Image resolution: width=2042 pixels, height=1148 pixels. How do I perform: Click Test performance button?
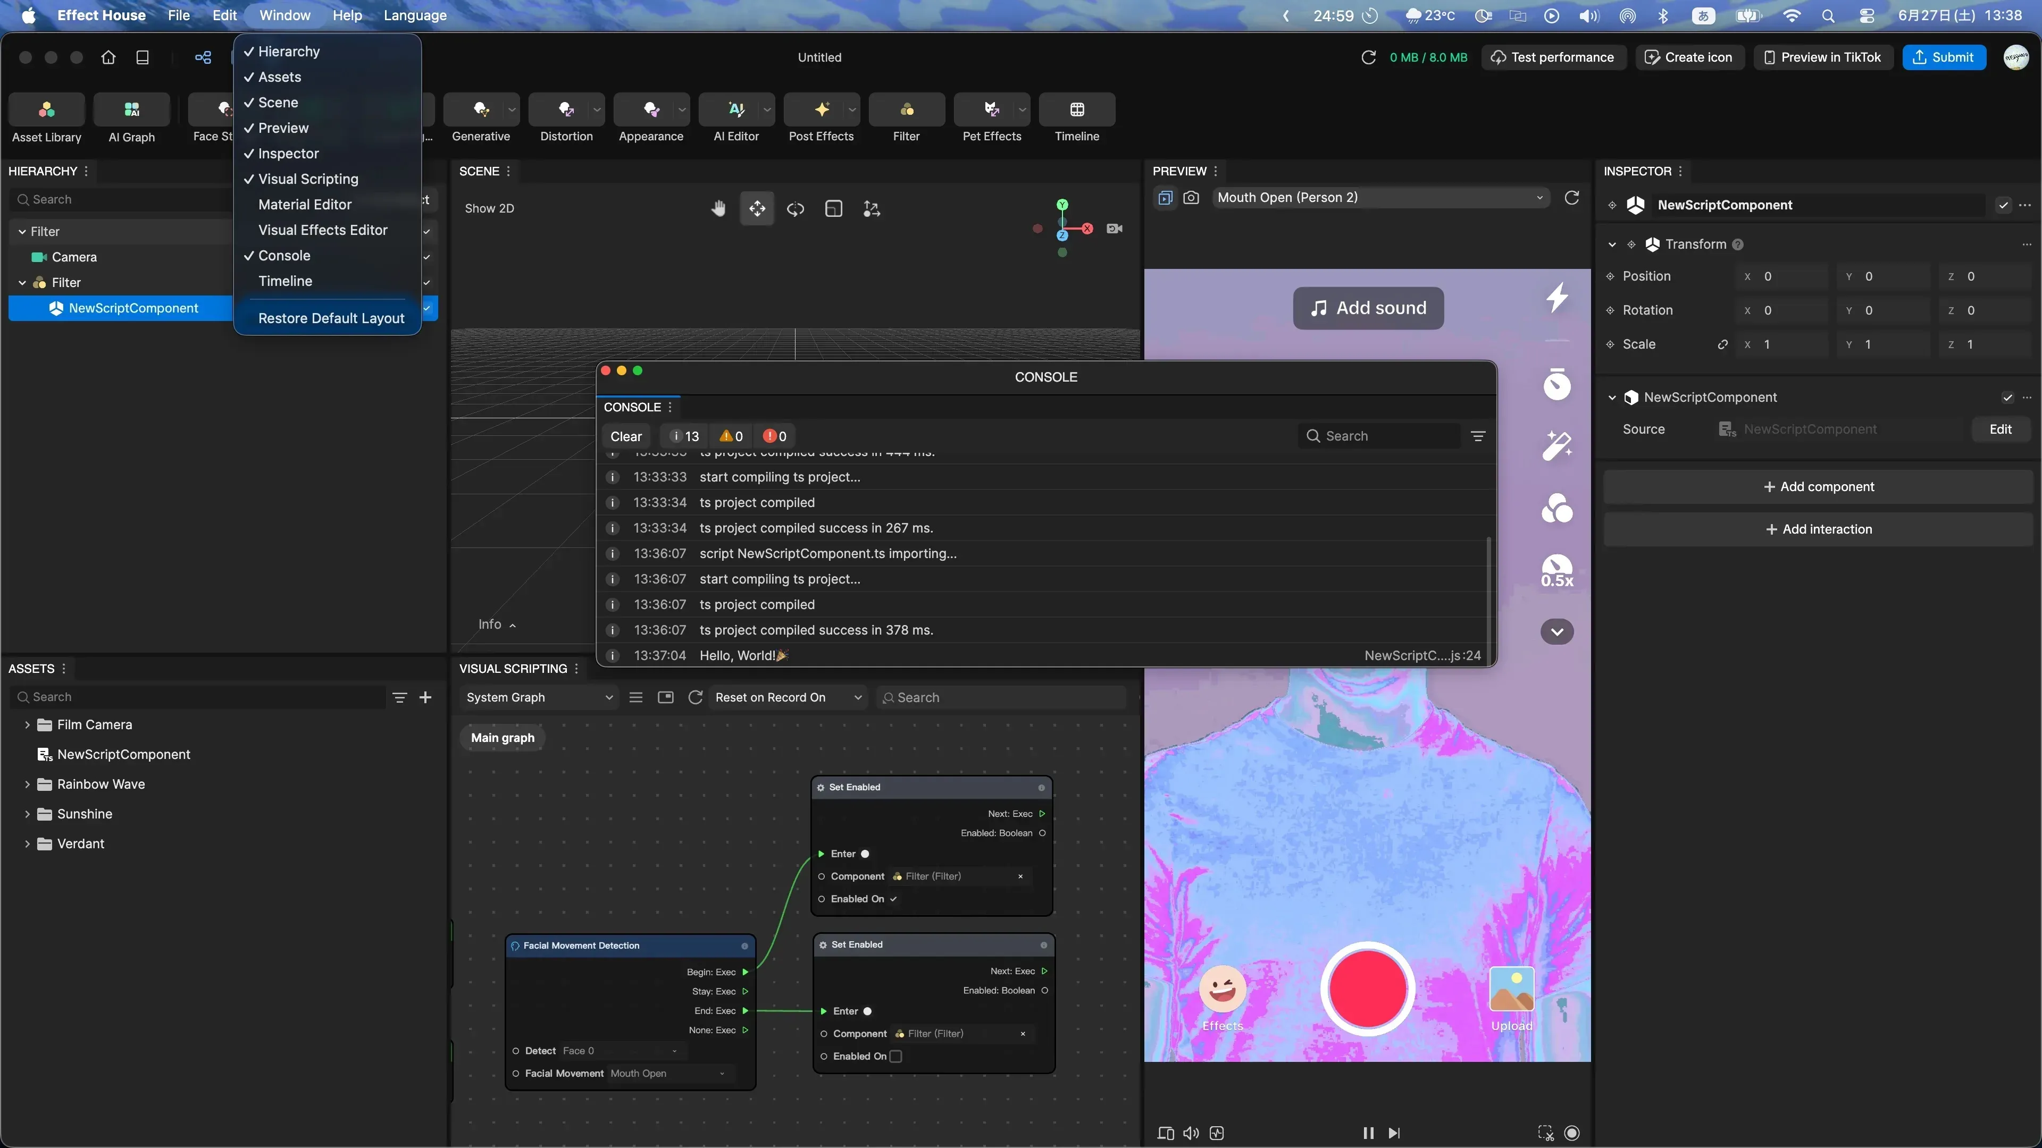pos(1553,57)
